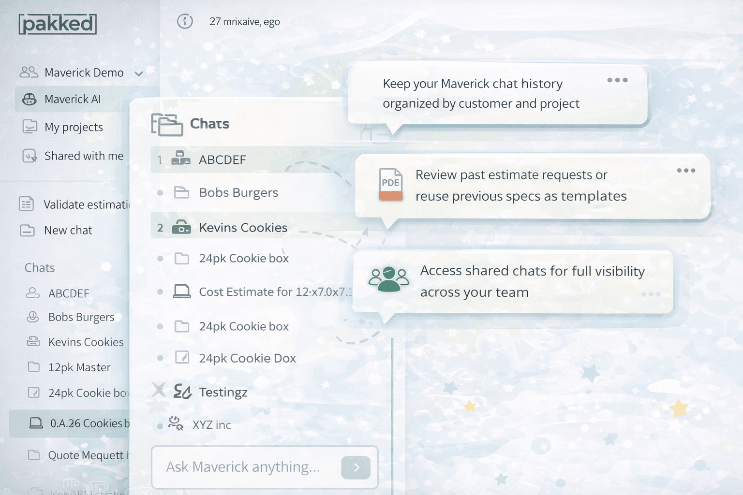Click the laptop icon beside Cost Estimate

(x=182, y=291)
